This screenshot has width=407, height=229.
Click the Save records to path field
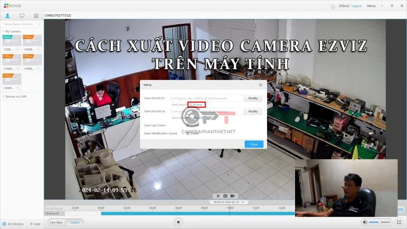(207, 98)
